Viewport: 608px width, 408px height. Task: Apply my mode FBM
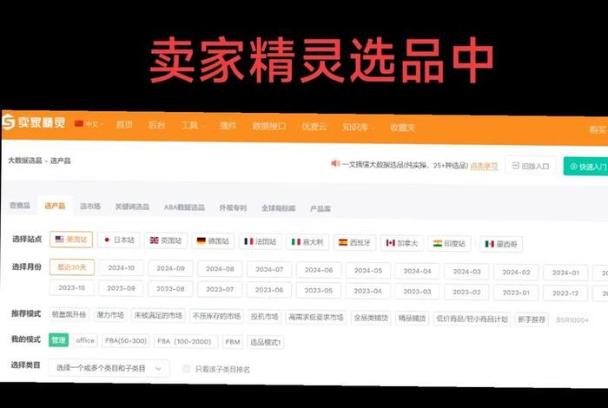click(x=233, y=342)
